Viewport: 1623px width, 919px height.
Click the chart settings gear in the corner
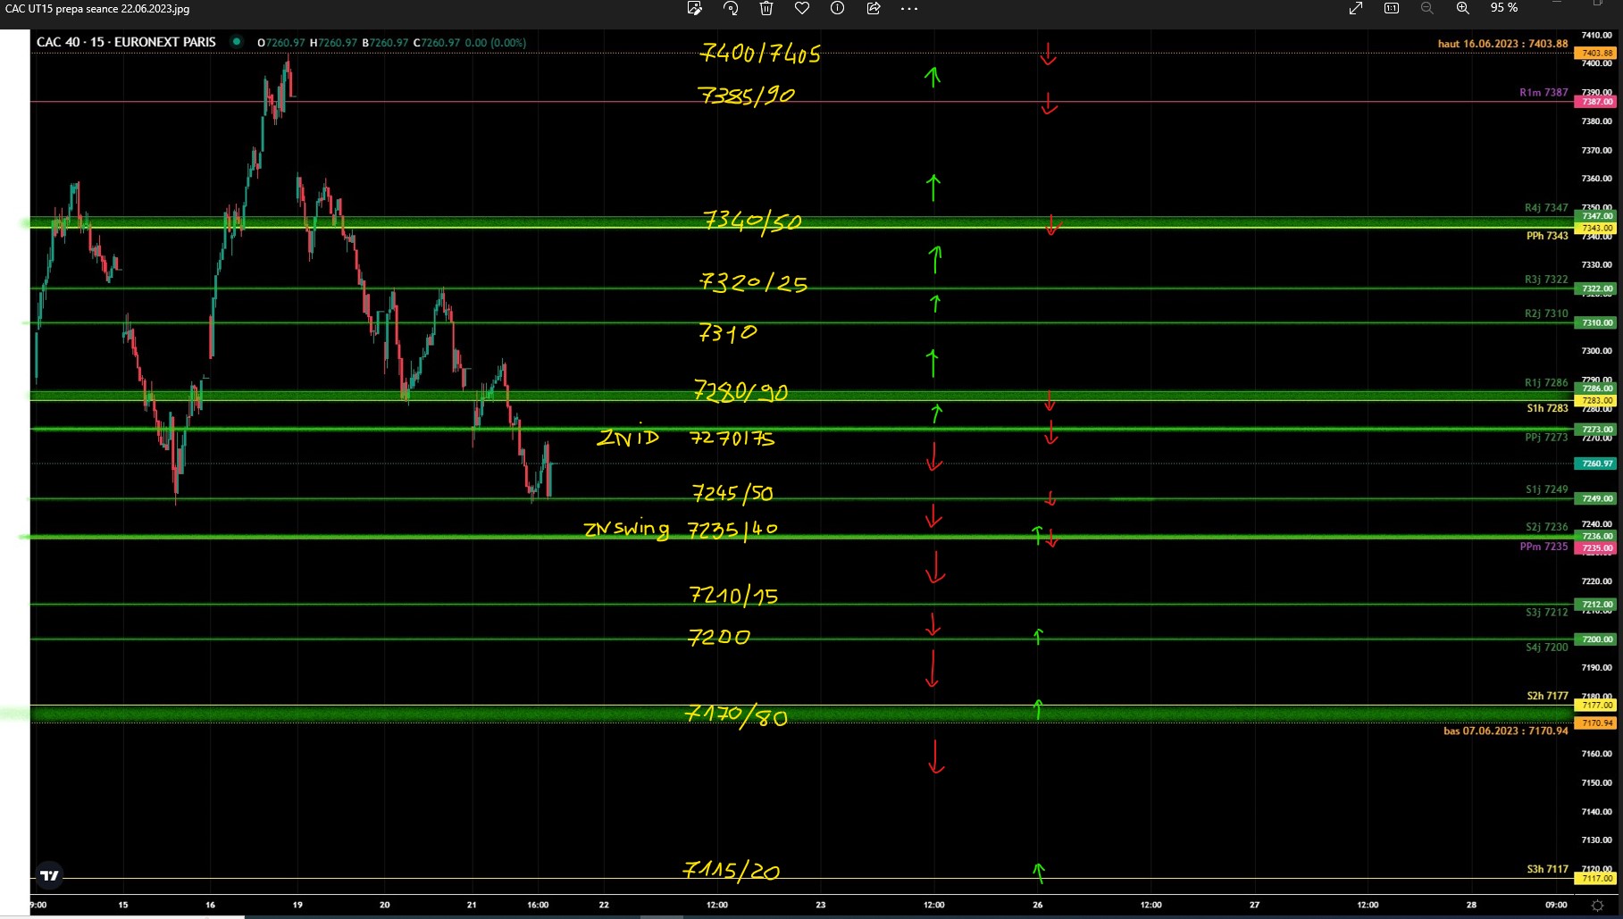[1598, 905]
